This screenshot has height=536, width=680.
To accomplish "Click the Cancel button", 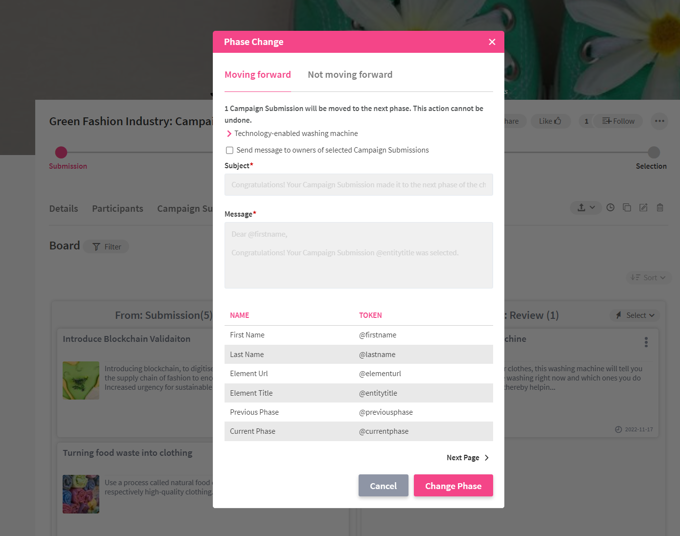I will 383,486.
